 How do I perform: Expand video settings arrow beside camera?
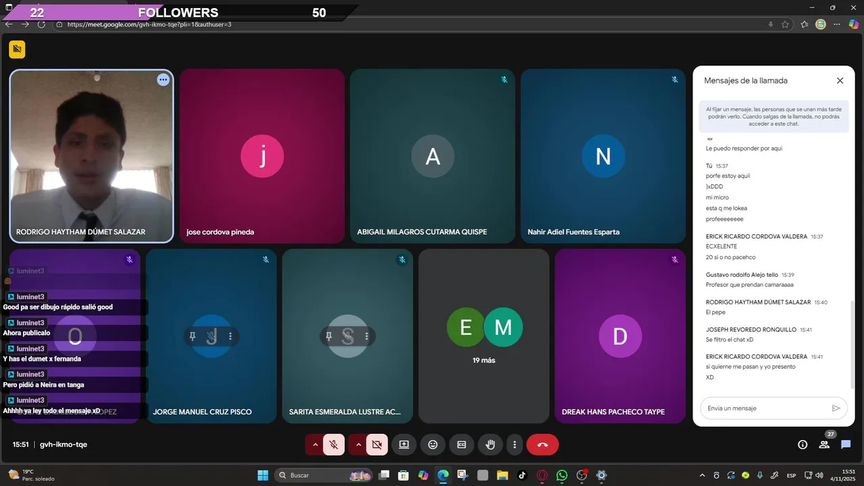click(358, 445)
